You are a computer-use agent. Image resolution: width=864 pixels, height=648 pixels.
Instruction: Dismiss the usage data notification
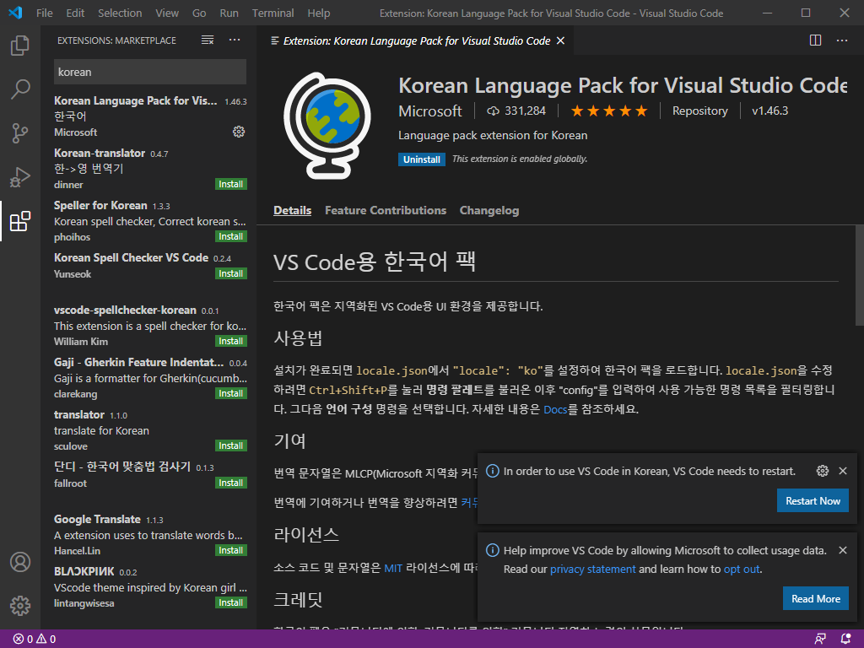pyautogui.click(x=843, y=550)
